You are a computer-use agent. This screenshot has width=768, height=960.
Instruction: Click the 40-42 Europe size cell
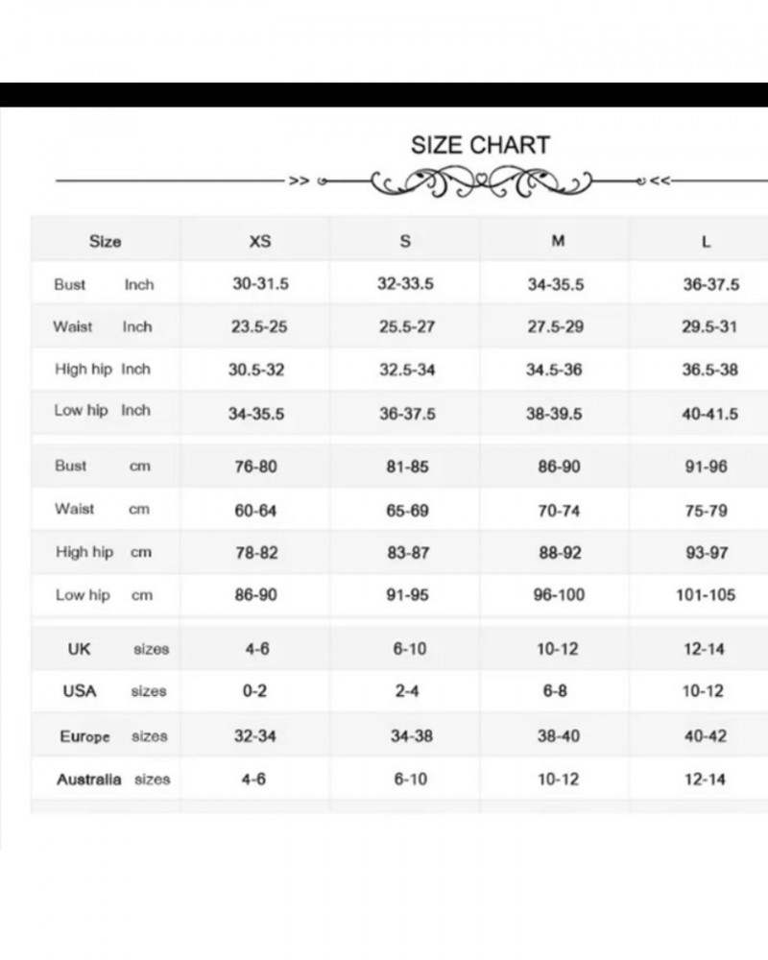tap(705, 736)
